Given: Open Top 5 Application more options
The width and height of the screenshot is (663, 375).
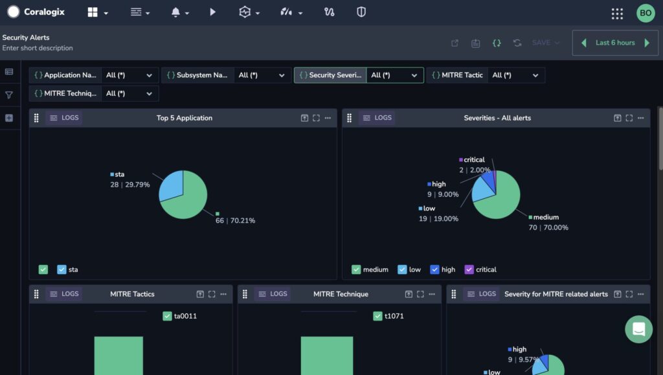Looking at the screenshot, I should tap(328, 118).
